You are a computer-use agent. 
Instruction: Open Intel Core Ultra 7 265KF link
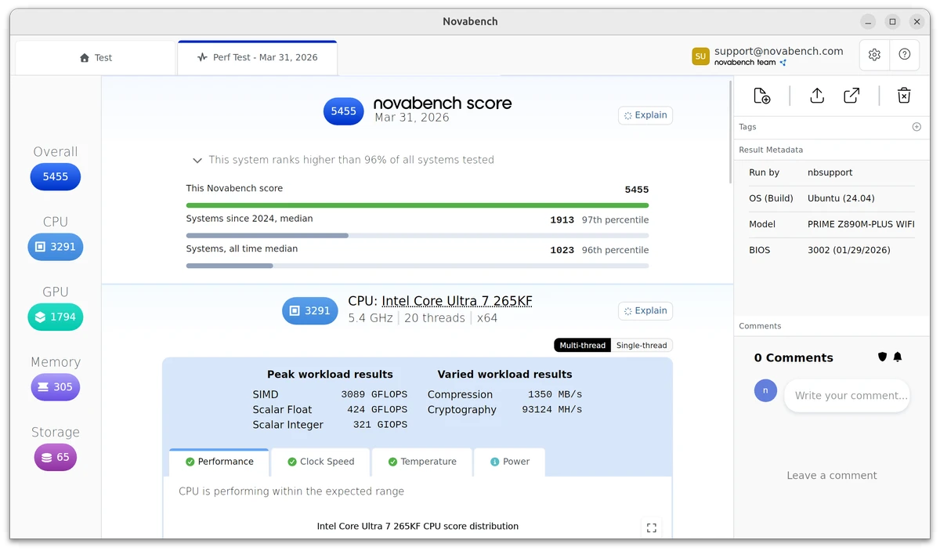pos(457,301)
